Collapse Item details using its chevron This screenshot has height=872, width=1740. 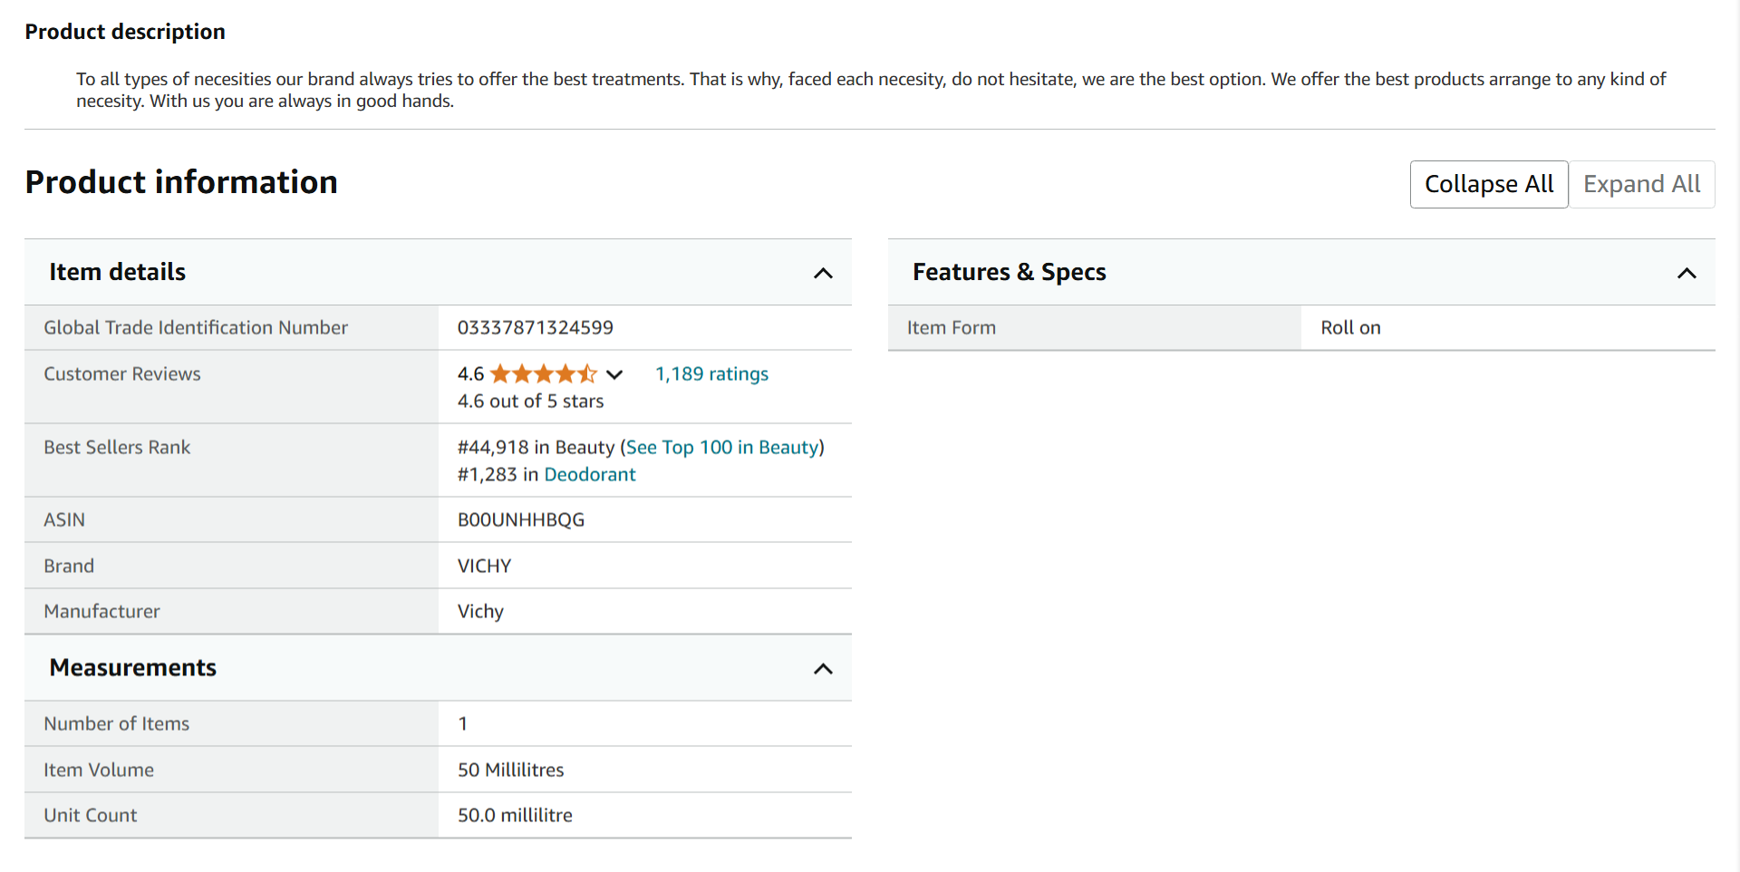click(823, 273)
